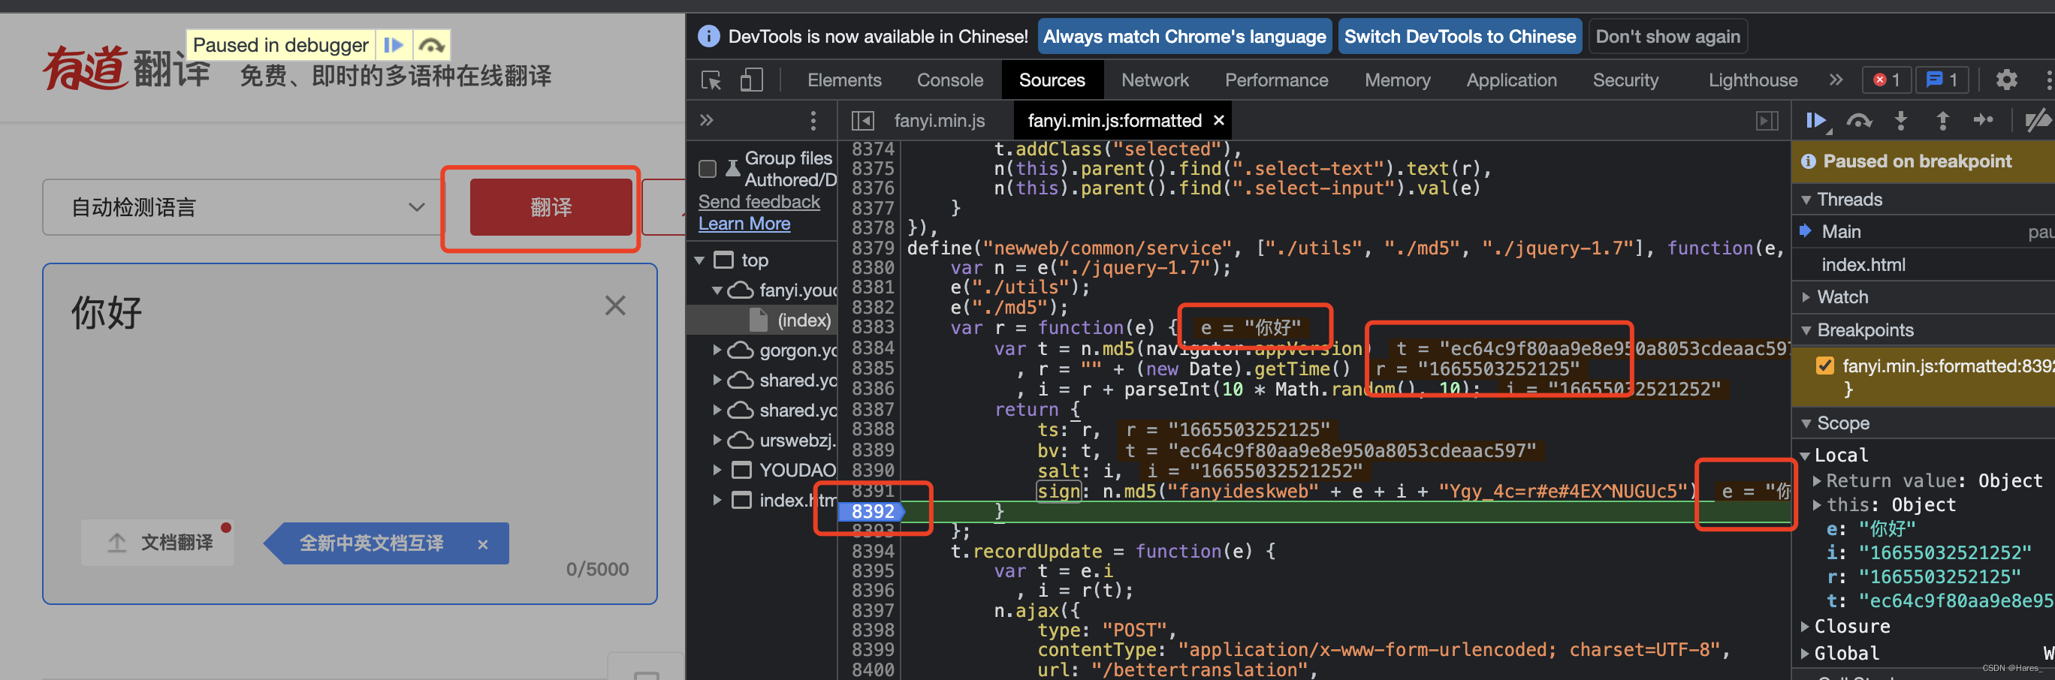This screenshot has height=680, width=2055.
Task: Open the Network tab
Action: [1154, 80]
